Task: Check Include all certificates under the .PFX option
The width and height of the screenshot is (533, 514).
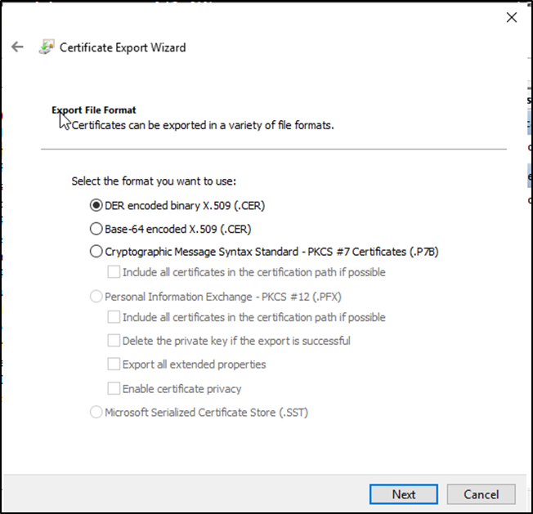Action: pos(114,317)
